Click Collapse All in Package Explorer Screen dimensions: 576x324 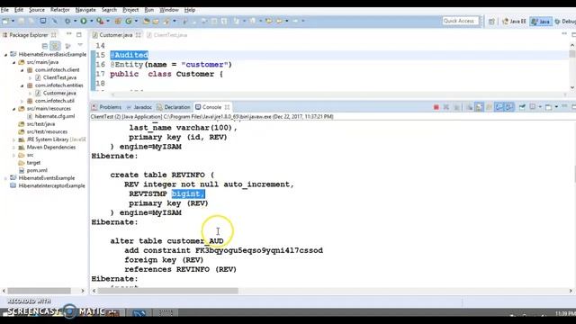45,46
